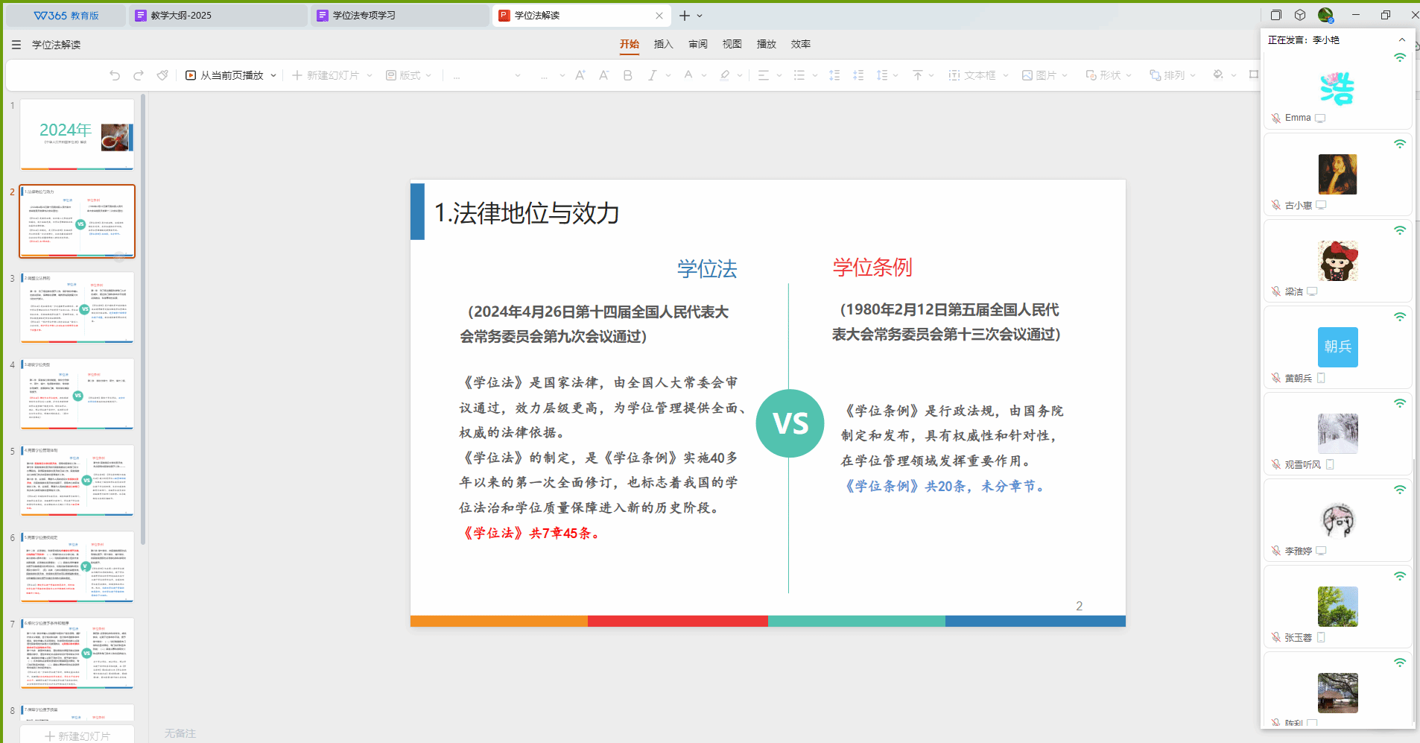This screenshot has width=1420, height=743.
Task: Click the undo arrow in toolbar
Action: click(115, 75)
